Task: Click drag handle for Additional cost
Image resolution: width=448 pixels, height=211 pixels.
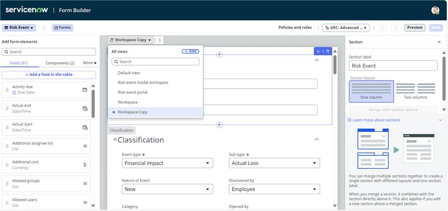Action: pyautogui.click(x=7, y=165)
